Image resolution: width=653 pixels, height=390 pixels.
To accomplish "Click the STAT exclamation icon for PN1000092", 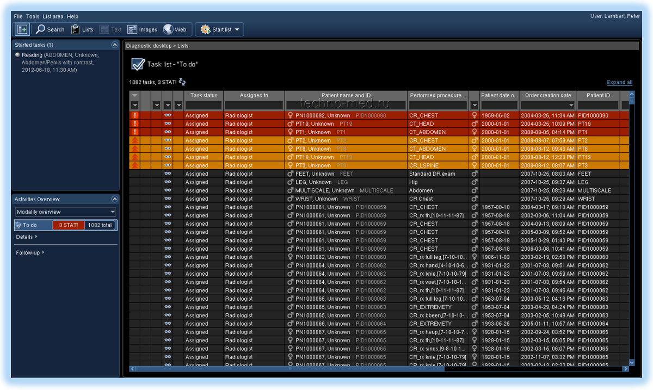I will (135, 115).
